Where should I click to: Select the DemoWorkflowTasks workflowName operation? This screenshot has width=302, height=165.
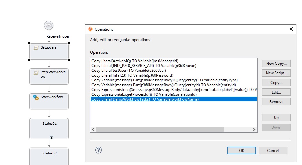pyautogui.click(x=174, y=99)
